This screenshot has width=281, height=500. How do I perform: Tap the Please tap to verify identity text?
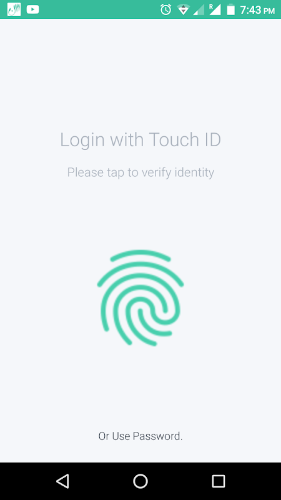point(140,172)
